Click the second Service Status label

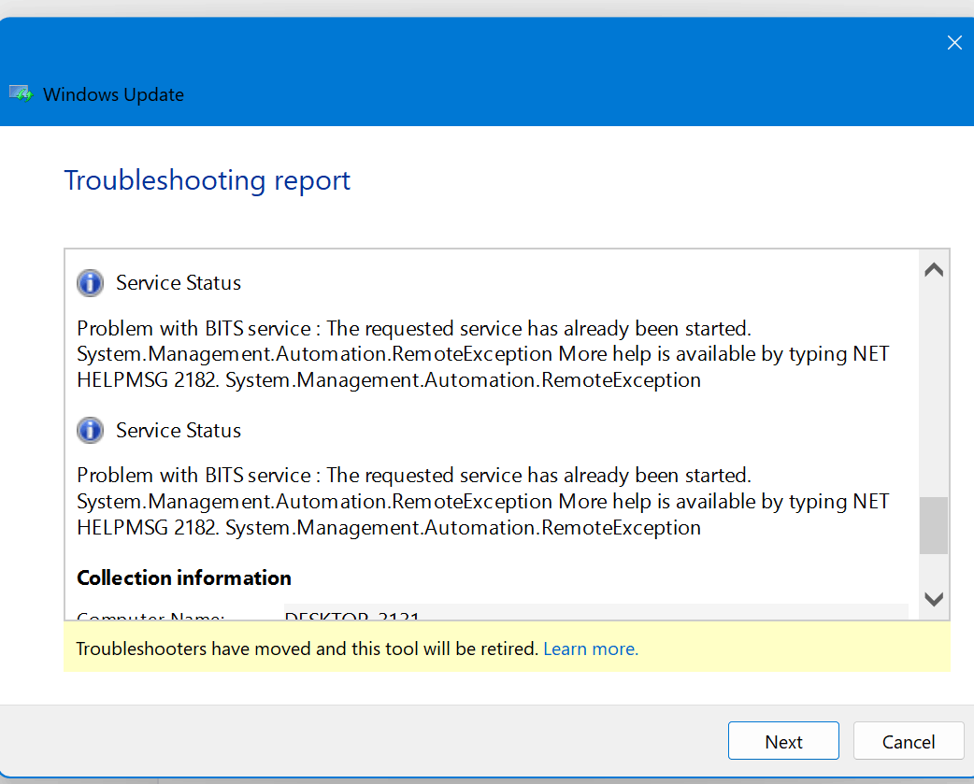click(x=179, y=430)
